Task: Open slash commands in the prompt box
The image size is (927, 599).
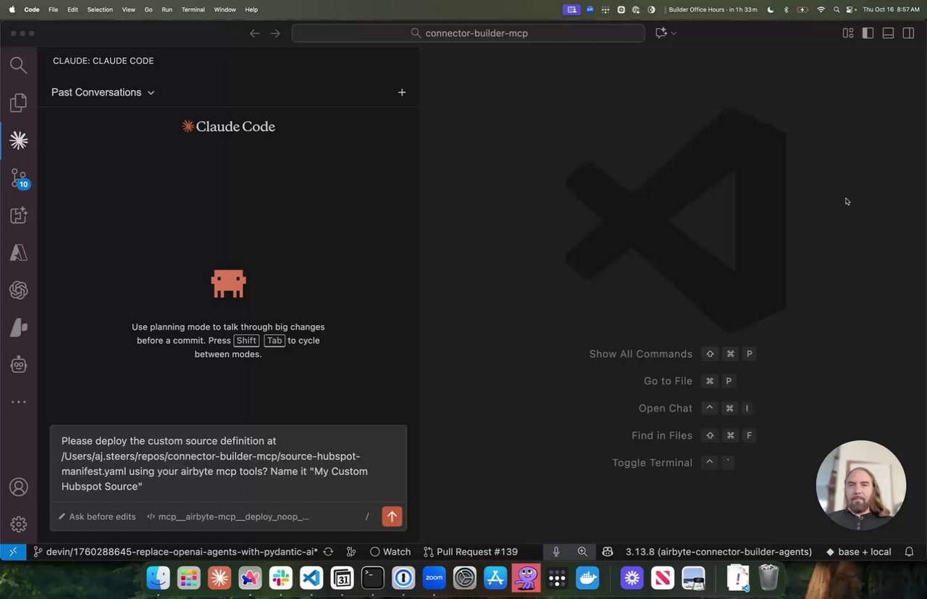Action: pos(367,516)
